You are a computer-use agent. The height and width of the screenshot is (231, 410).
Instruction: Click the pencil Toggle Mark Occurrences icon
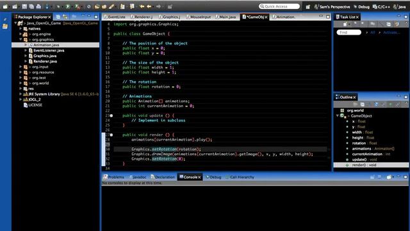[111, 6]
